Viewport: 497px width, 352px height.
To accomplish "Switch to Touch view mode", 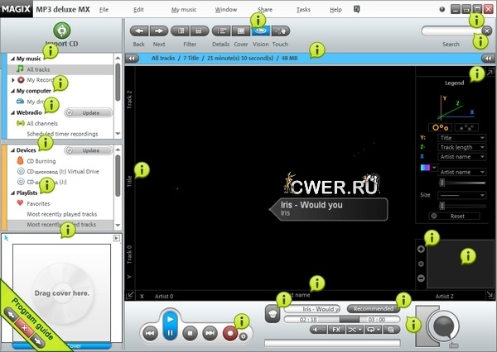I will (281, 31).
